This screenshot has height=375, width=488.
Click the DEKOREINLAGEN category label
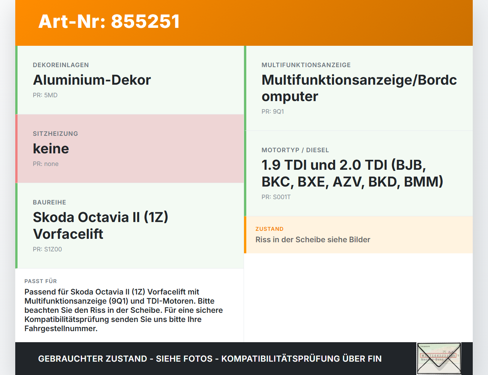point(61,65)
